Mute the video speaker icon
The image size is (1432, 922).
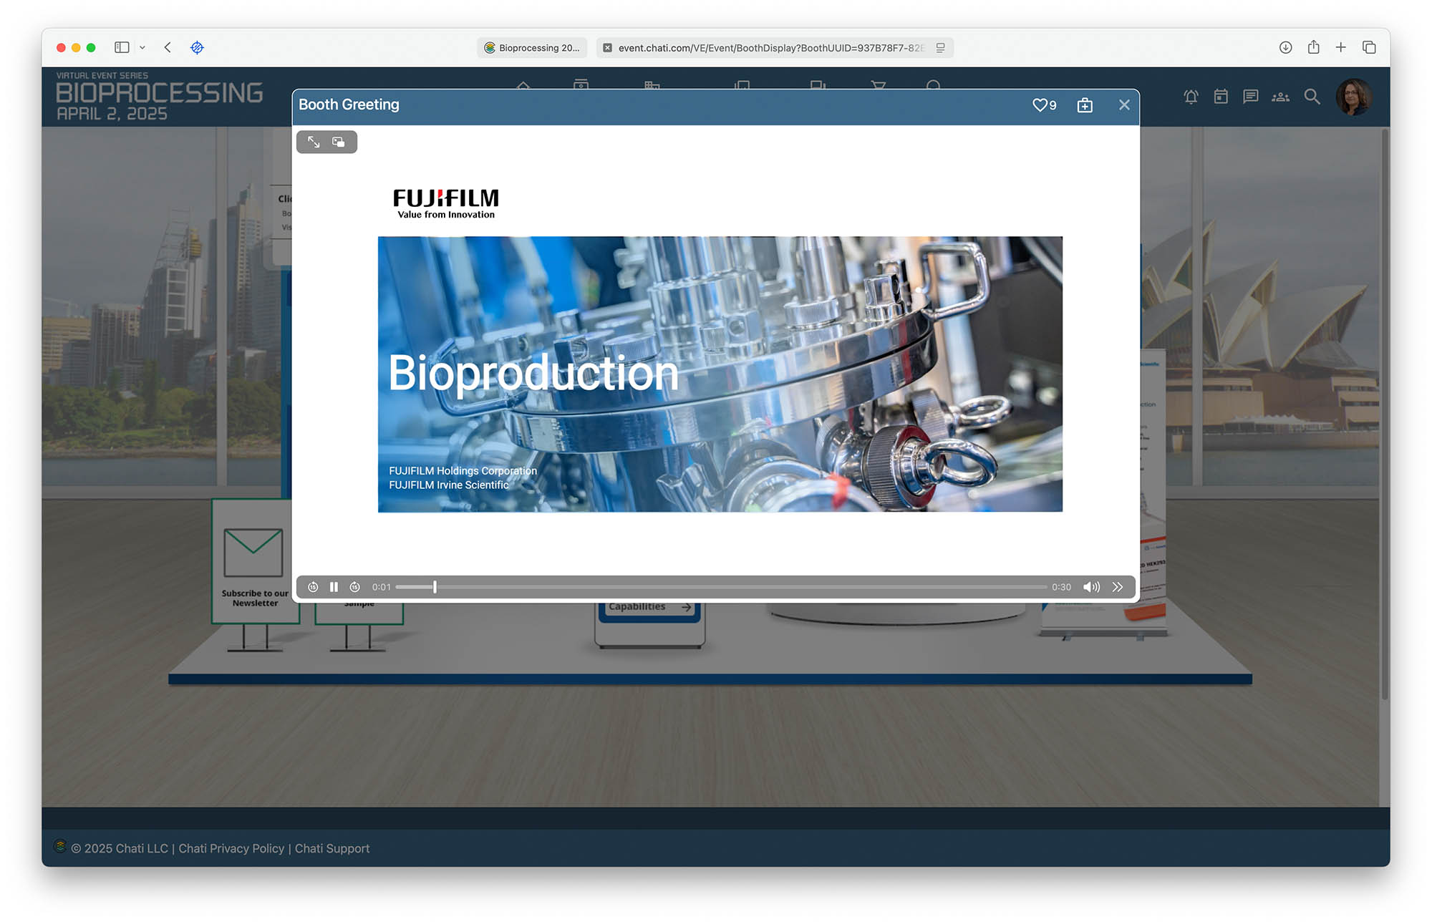coord(1091,587)
